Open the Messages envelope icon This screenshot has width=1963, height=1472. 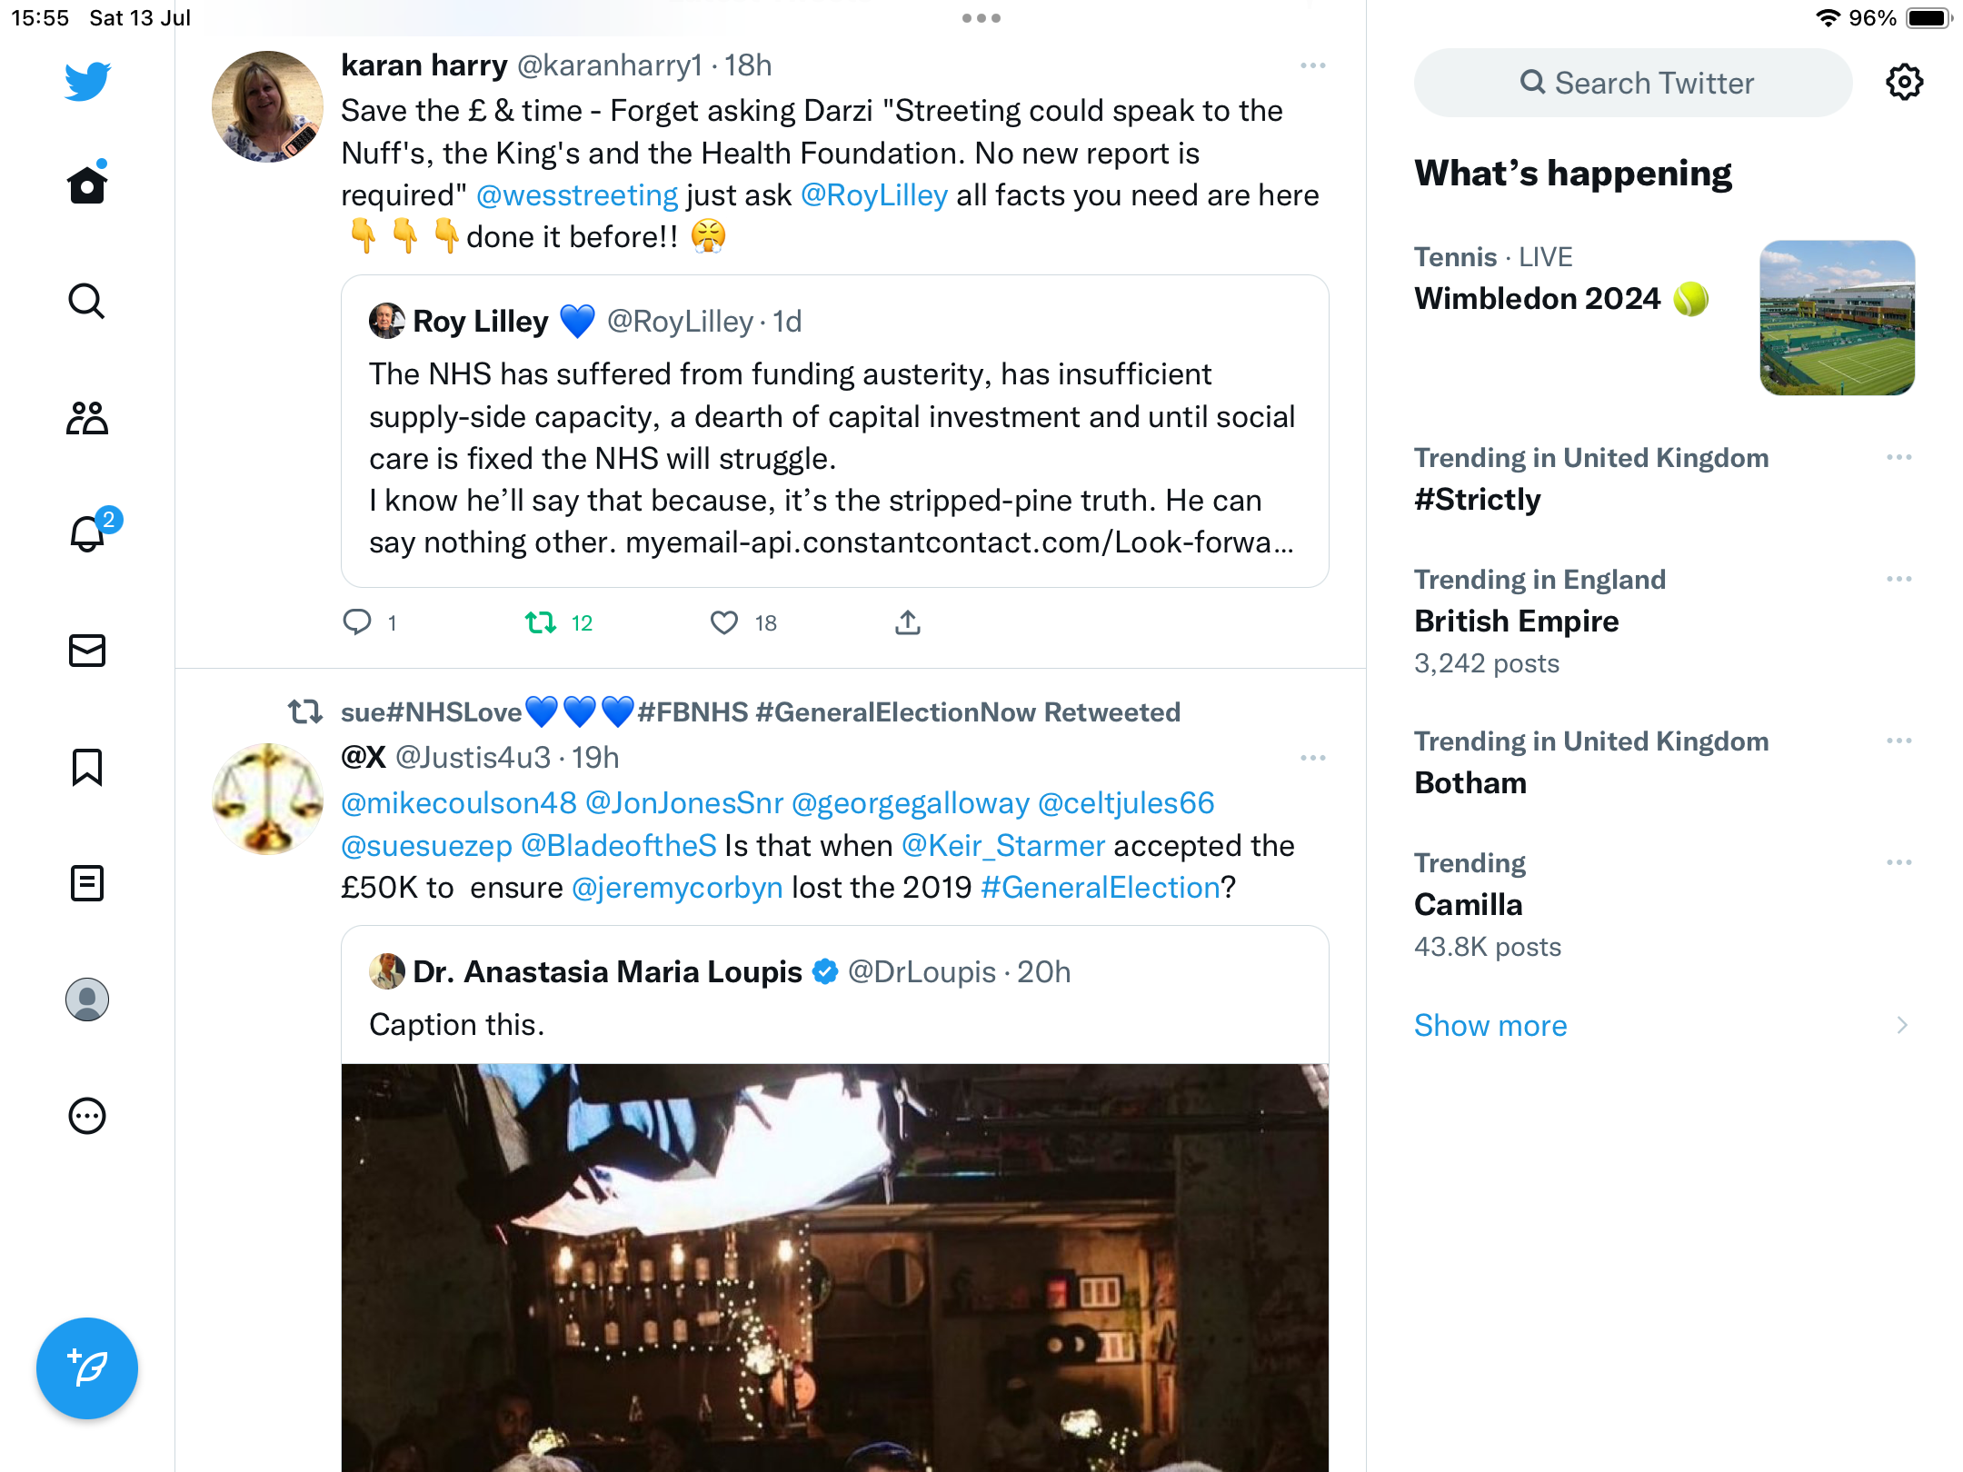(x=87, y=651)
